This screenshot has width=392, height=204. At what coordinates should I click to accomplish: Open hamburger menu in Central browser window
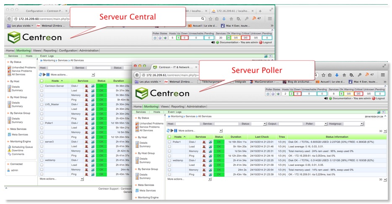tap(270, 18)
